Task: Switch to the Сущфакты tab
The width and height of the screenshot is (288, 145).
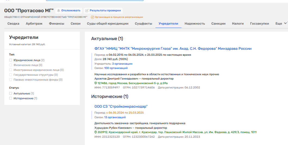Action: pyautogui.click(x=143, y=24)
